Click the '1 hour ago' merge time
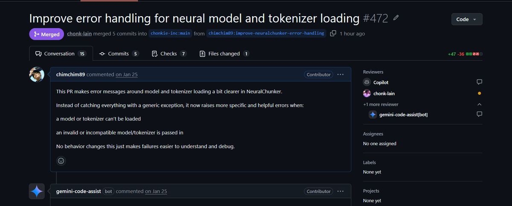The image size is (512, 206). pyautogui.click(x=352, y=34)
